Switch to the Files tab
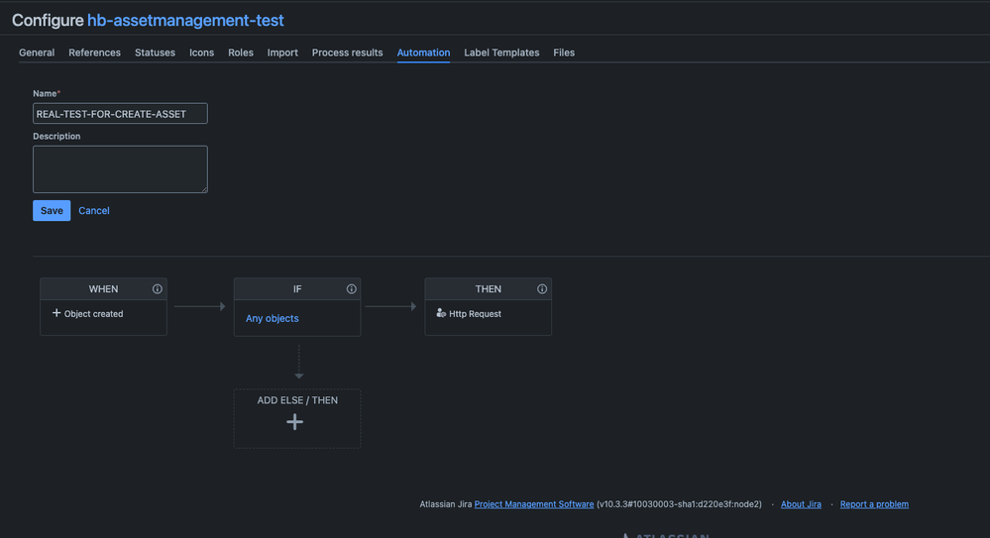Screen dimensions: 990x538 click(x=564, y=53)
